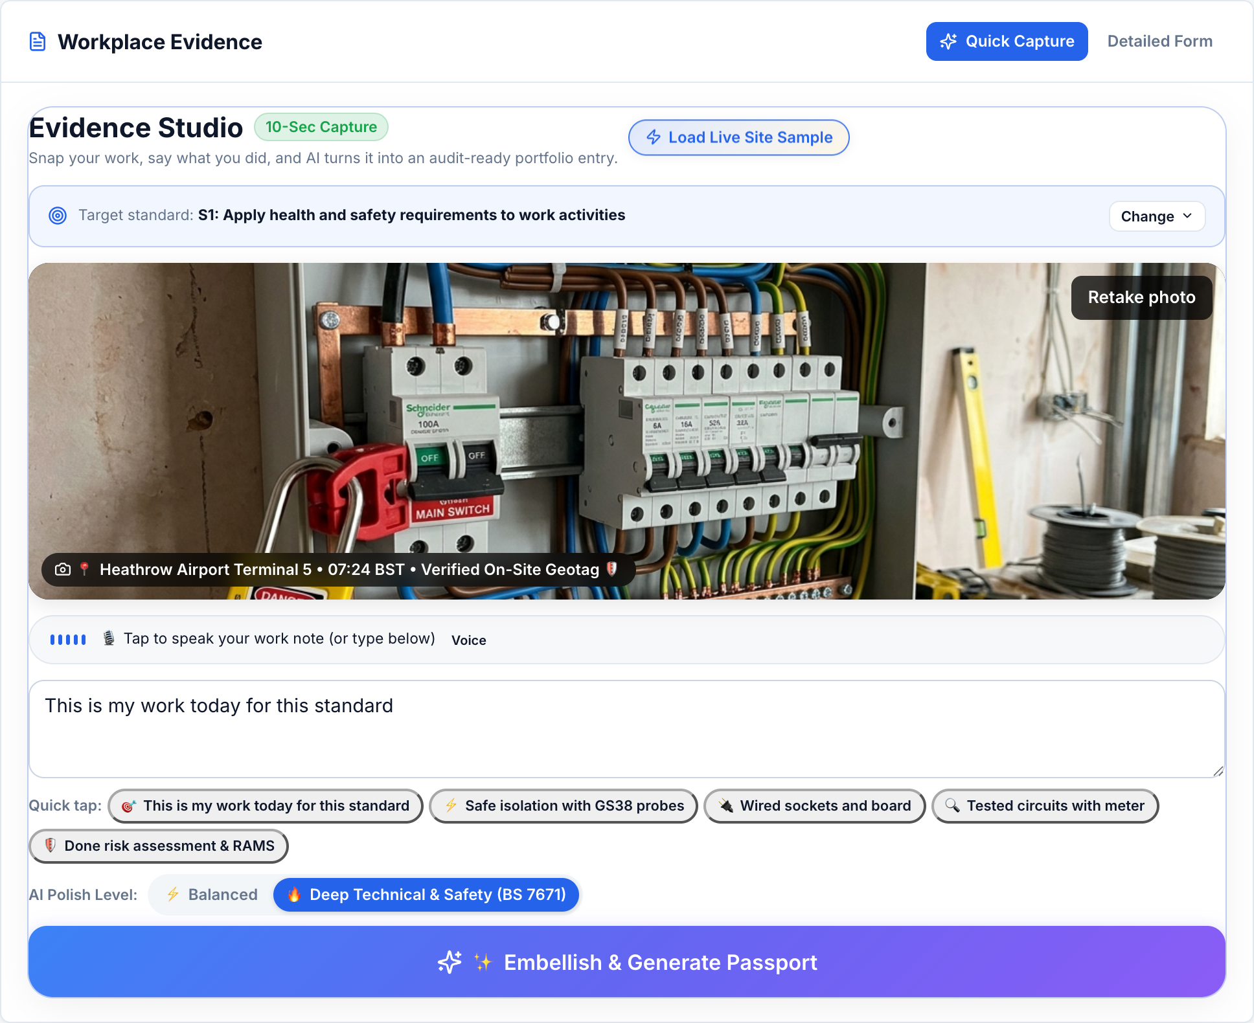Select Deep Technical & Safety (BS 7671) level

426,895
